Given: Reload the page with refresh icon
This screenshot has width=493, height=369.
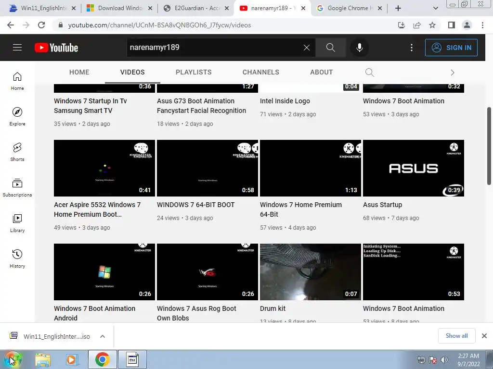Looking at the screenshot, I should [41, 25].
